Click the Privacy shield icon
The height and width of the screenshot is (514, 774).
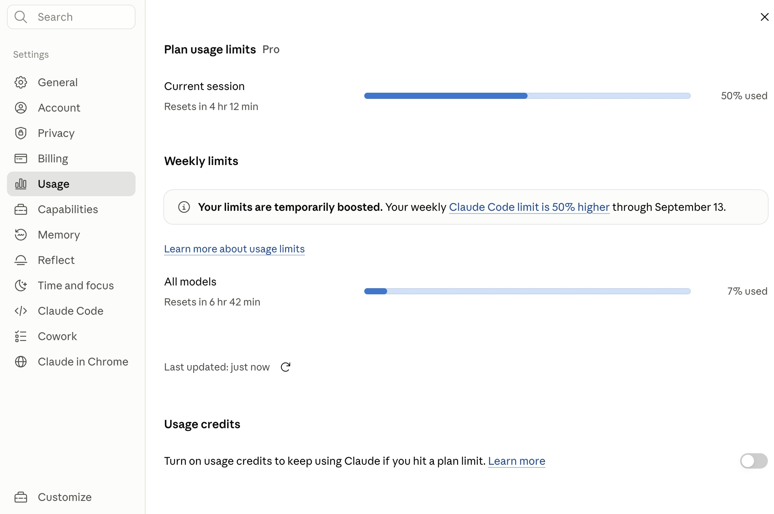coord(21,133)
